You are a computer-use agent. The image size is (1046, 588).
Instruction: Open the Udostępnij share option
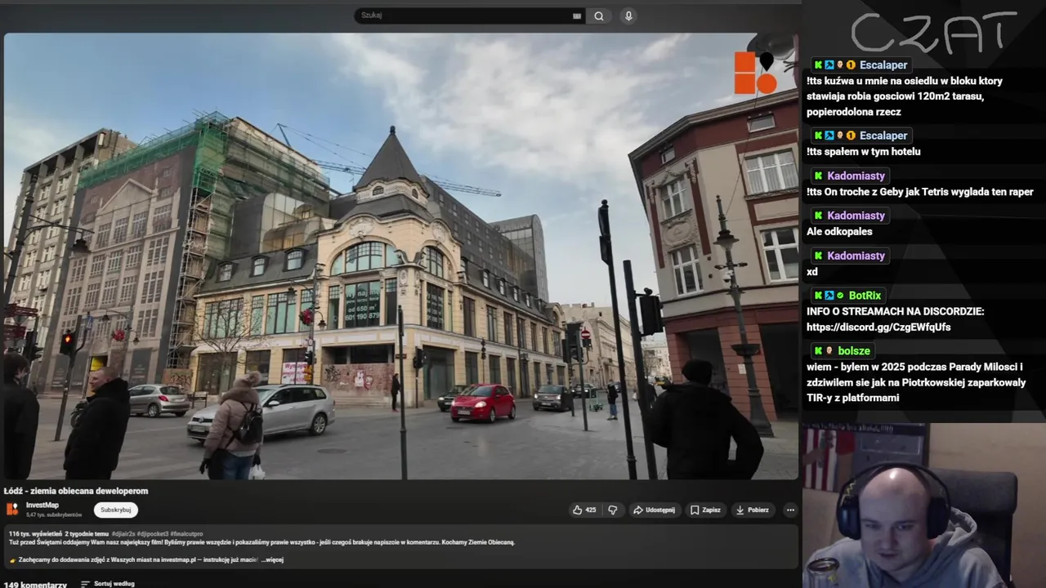coord(655,510)
